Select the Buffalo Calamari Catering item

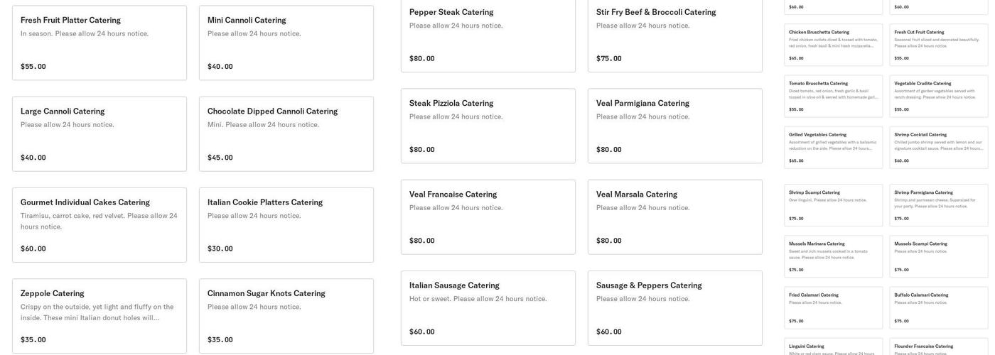938,307
